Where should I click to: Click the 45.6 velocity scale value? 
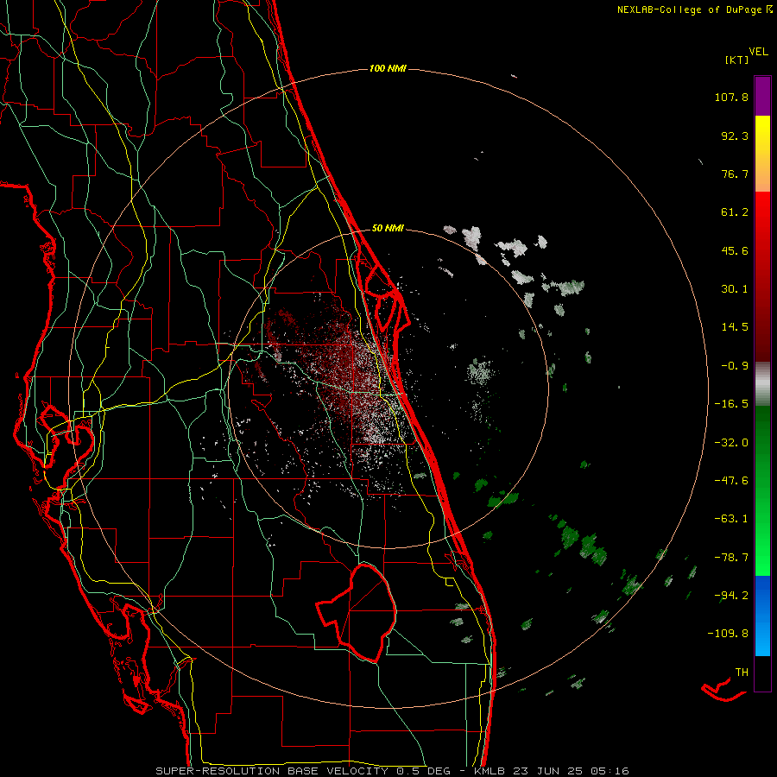pos(735,250)
